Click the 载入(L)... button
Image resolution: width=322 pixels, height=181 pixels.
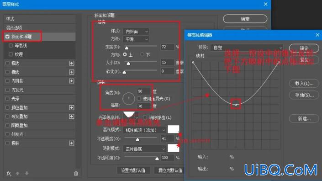pyautogui.click(x=304, y=83)
